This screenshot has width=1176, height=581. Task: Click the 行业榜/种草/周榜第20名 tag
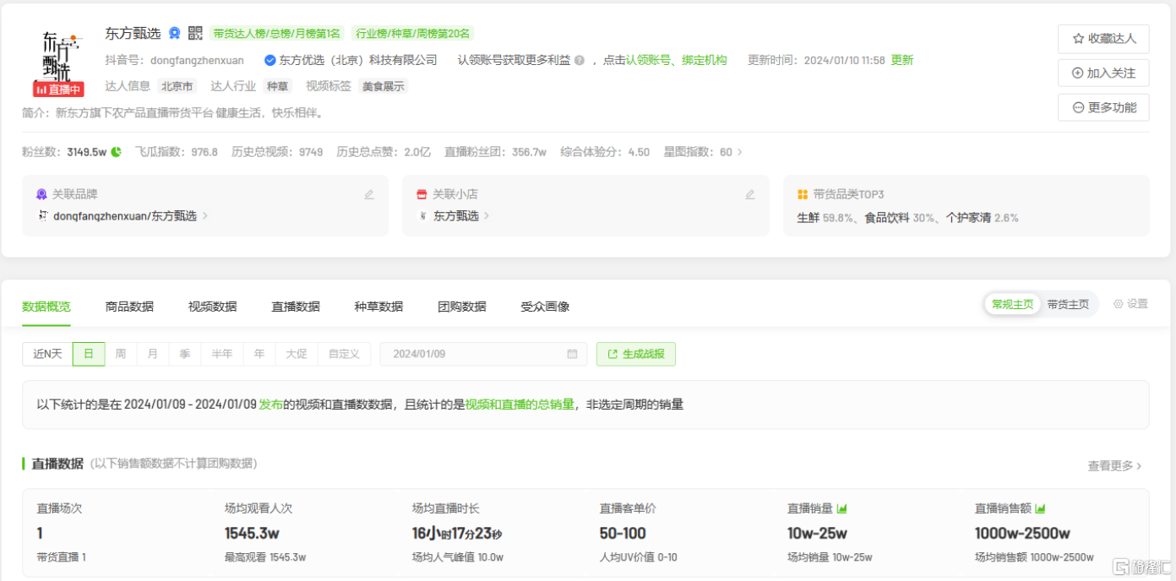tap(413, 34)
